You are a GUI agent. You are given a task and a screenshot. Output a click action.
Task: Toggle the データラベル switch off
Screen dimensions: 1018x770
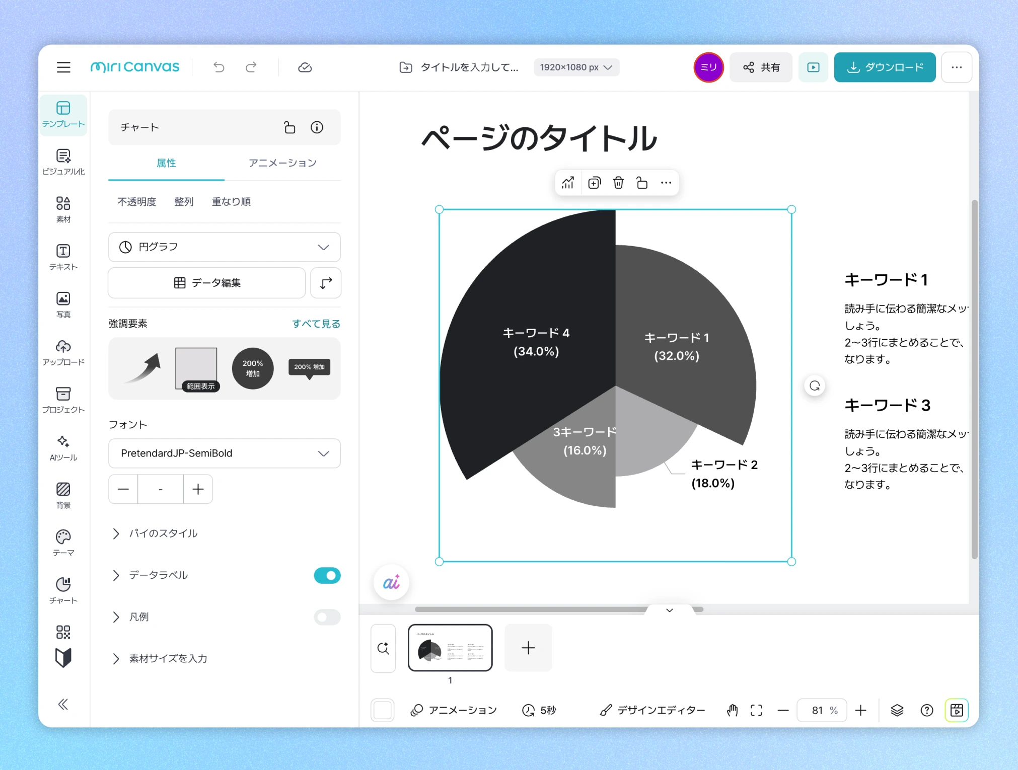327,575
